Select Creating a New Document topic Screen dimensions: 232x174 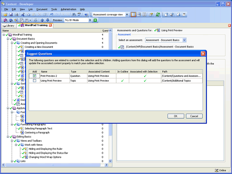tap(39, 47)
